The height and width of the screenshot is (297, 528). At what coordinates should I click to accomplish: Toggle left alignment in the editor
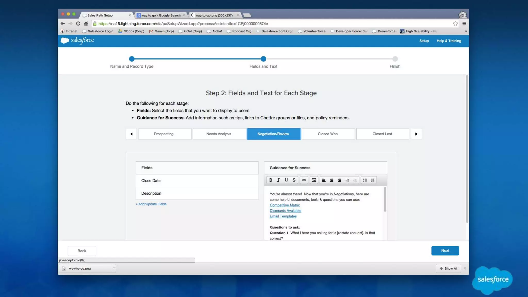(x=324, y=180)
